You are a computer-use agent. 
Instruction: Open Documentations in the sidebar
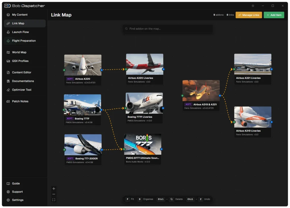[x=25, y=81]
